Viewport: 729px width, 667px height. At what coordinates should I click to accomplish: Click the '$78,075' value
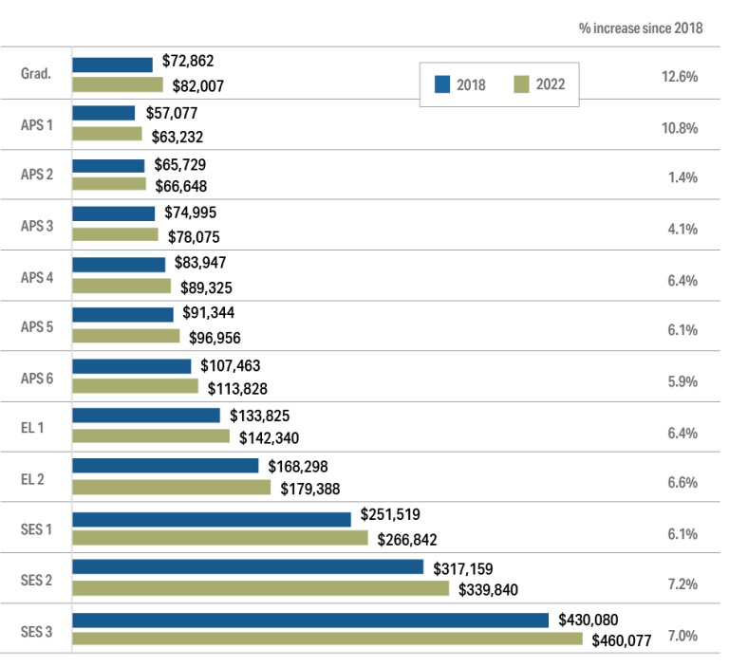[194, 237]
